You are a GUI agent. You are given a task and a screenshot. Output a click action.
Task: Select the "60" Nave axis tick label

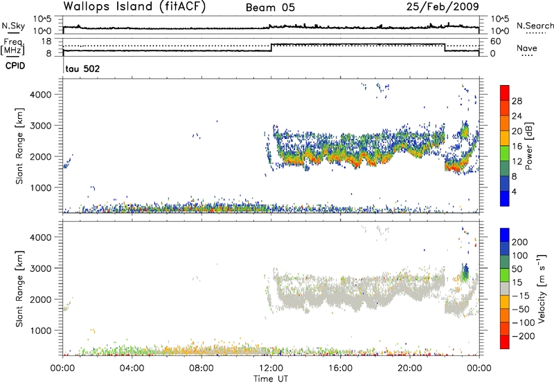495,41
